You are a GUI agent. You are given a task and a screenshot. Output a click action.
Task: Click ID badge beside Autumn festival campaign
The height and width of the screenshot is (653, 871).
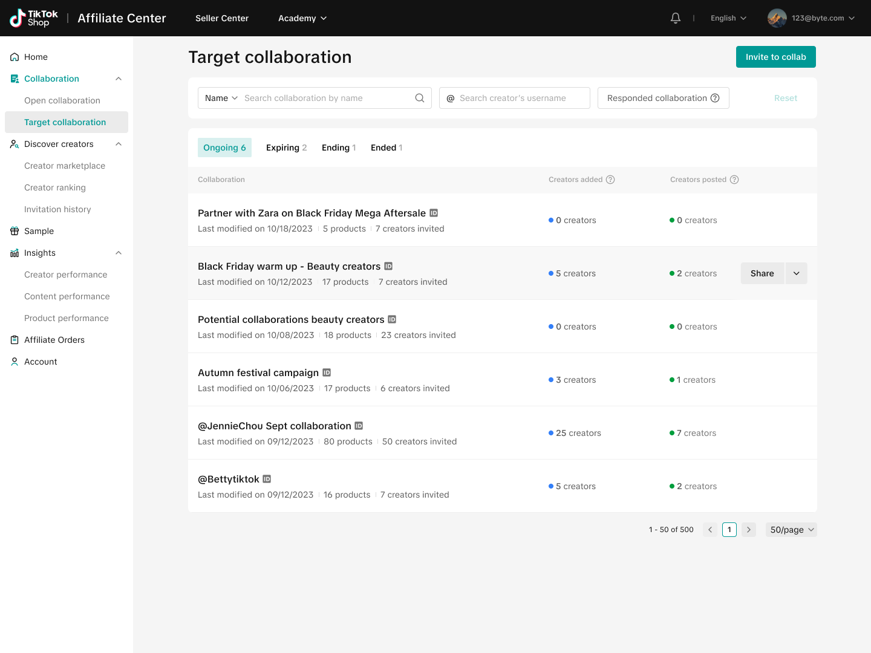pyautogui.click(x=327, y=372)
